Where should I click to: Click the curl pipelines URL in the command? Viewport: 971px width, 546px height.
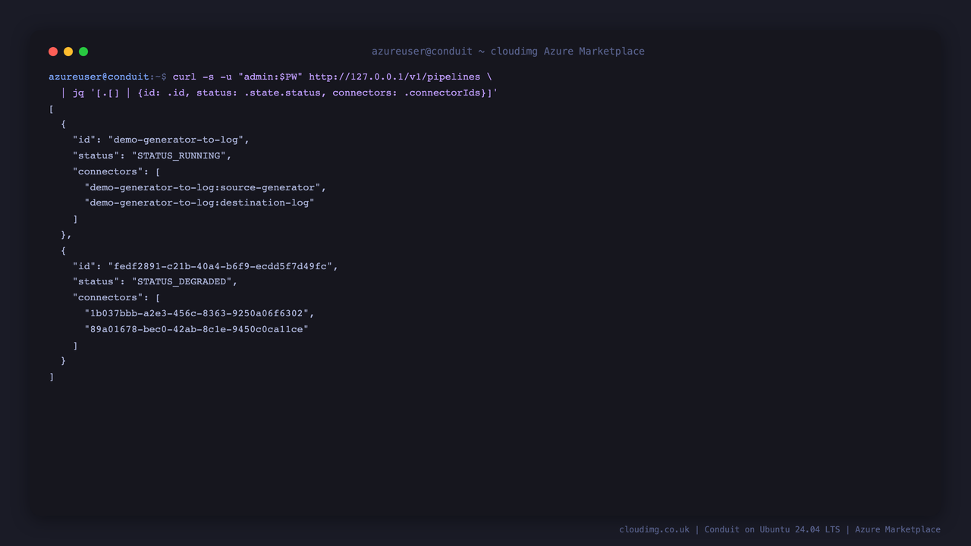pyautogui.click(x=394, y=77)
